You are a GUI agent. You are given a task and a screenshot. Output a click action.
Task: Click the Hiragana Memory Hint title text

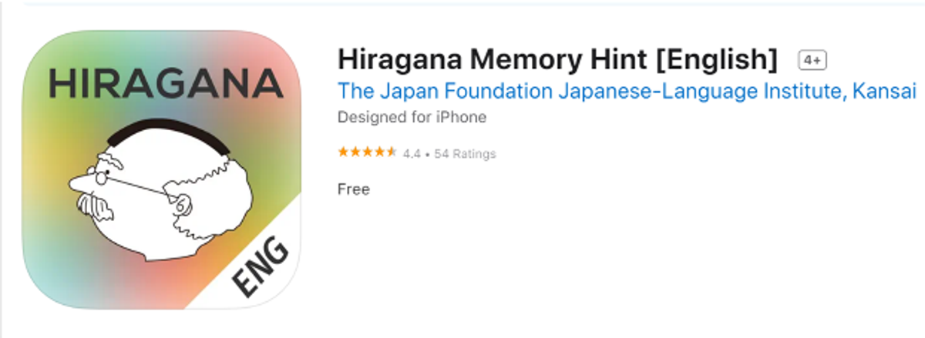point(558,59)
